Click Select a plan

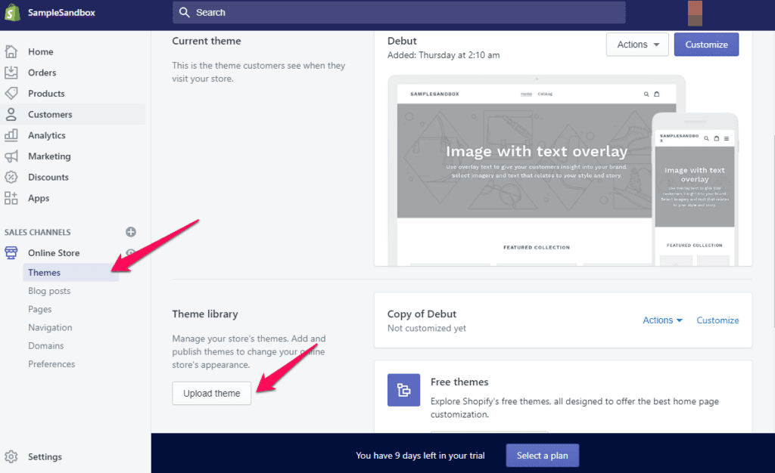542,455
